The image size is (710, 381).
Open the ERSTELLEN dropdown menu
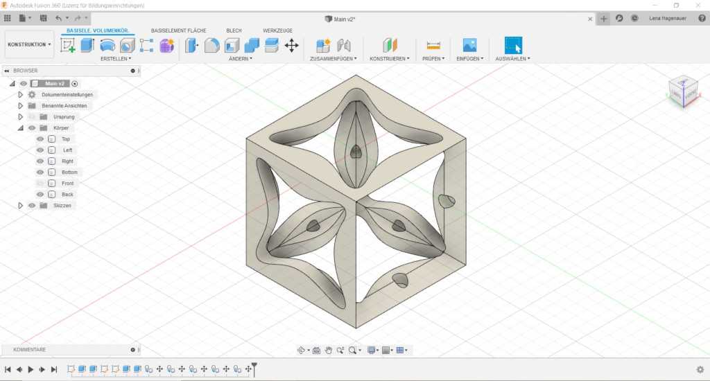[x=116, y=59]
